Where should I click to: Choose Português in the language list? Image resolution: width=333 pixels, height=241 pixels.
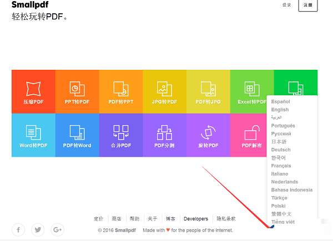283,126
